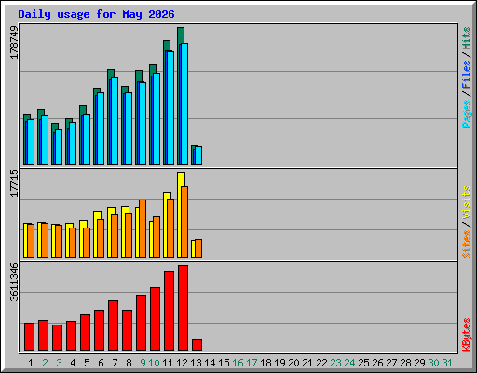Click the cyan 'Pages' legend label
Viewport: 477px width, 373px height.
click(467, 114)
